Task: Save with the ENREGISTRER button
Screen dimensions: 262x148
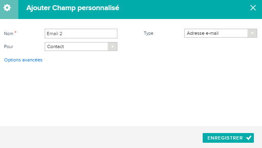Action: [228, 138]
